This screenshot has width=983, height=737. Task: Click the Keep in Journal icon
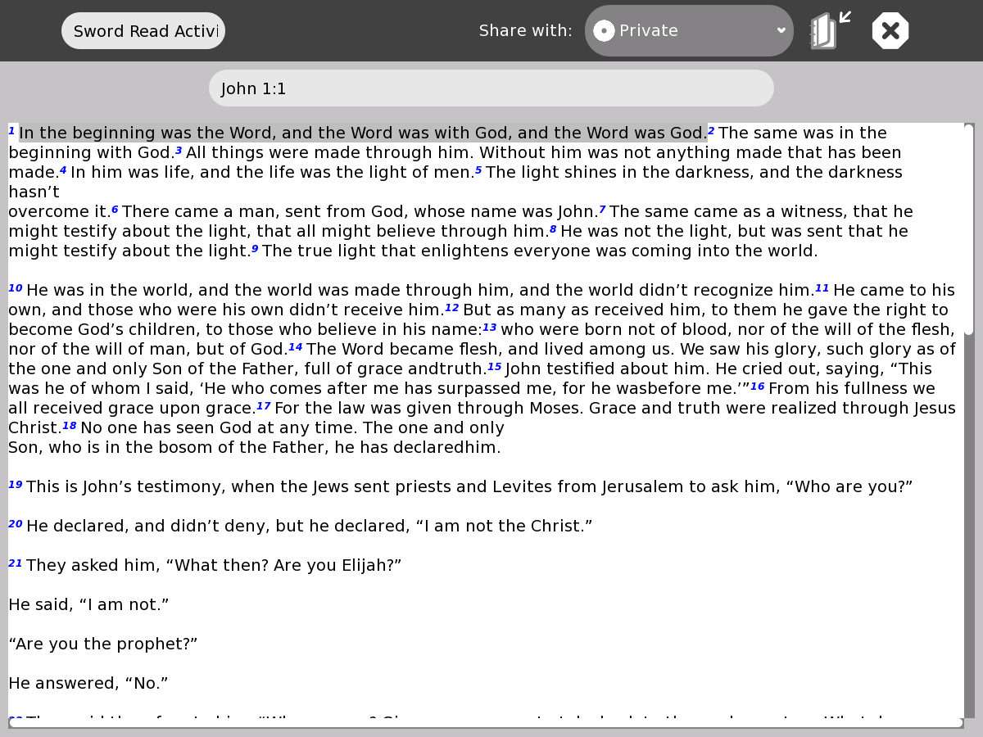[x=827, y=31]
